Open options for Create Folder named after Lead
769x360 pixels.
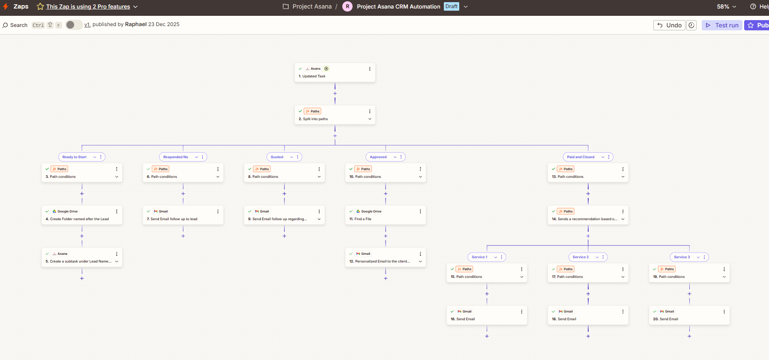tap(117, 212)
